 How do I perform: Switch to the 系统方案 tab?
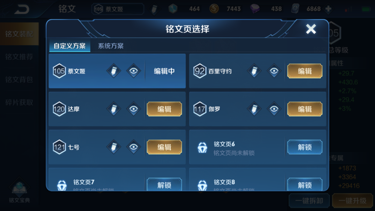click(x=111, y=46)
